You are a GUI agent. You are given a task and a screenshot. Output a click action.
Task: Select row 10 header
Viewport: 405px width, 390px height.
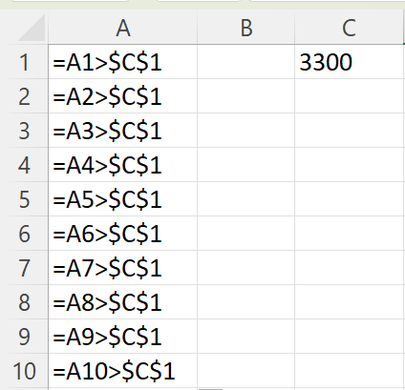24,371
